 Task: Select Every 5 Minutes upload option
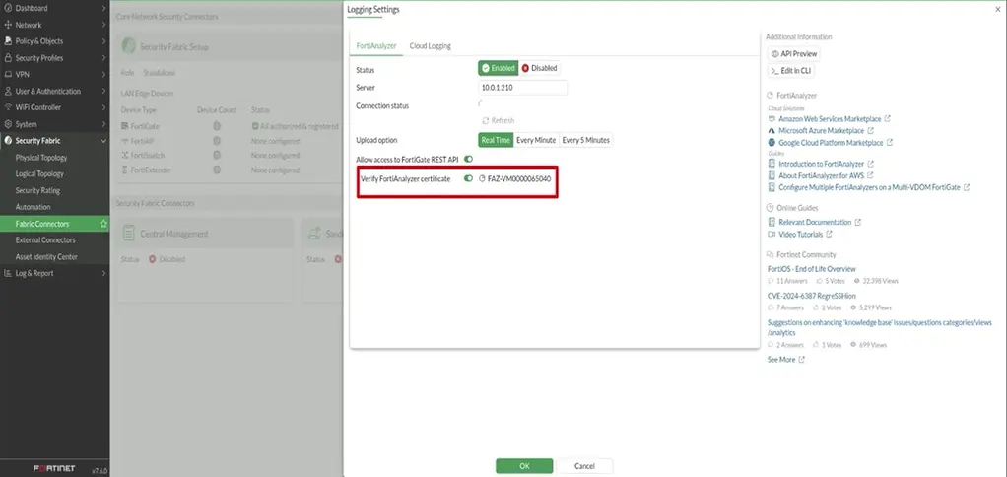pos(585,140)
